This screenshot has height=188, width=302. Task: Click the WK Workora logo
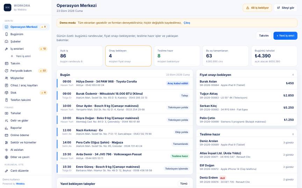(7, 7)
